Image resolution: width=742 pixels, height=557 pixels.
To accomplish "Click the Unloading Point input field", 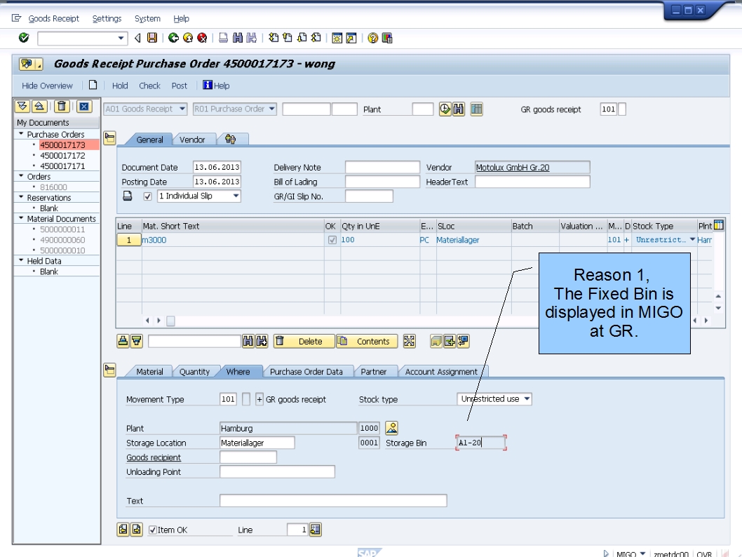I will point(277,472).
